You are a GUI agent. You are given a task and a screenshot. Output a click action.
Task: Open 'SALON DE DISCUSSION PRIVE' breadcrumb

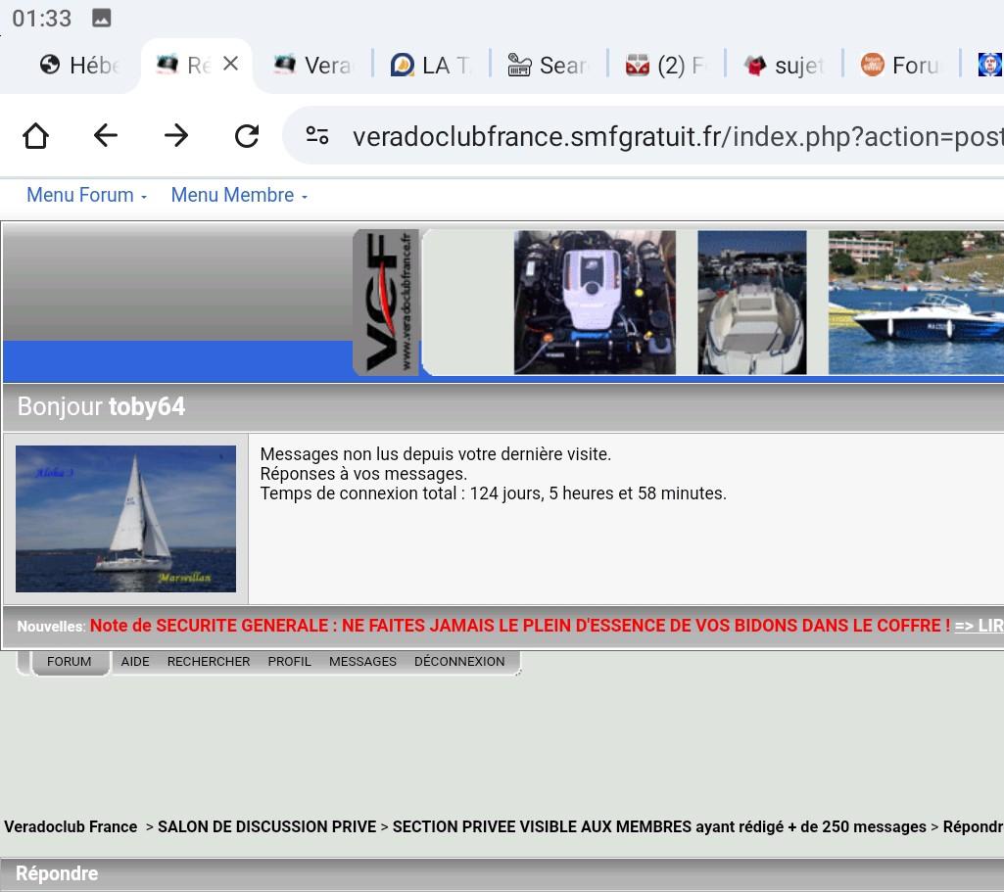click(x=267, y=826)
